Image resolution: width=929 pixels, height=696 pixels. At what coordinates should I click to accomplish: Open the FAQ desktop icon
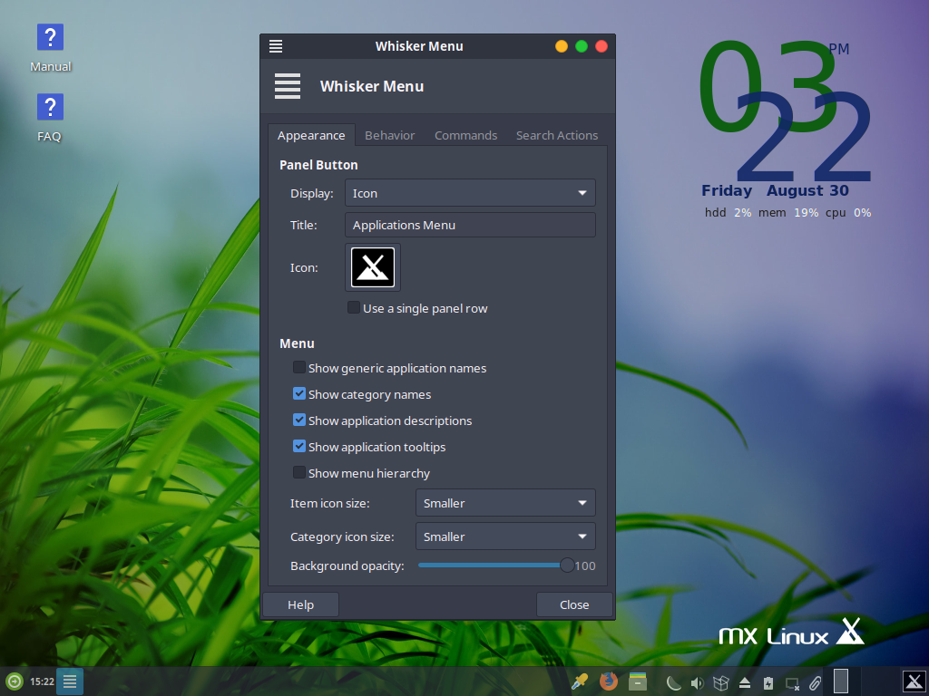(x=50, y=118)
